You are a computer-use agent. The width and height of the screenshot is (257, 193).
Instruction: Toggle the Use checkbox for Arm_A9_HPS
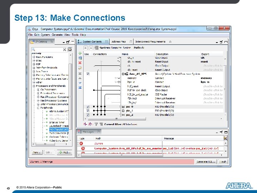tap(88, 74)
